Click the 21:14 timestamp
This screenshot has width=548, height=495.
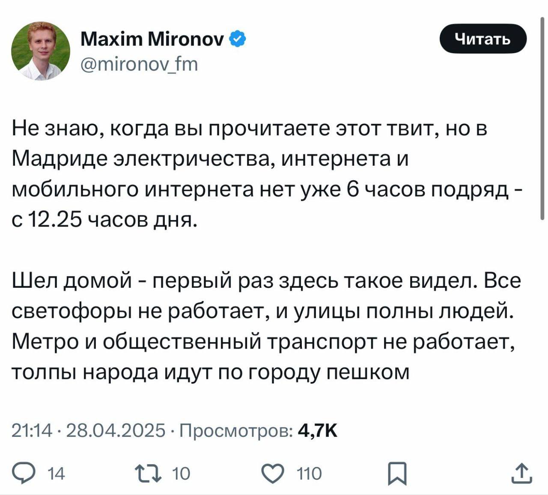click(32, 429)
